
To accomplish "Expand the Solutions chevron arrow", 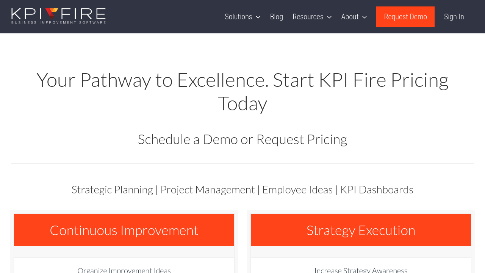I will click(x=258, y=17).
